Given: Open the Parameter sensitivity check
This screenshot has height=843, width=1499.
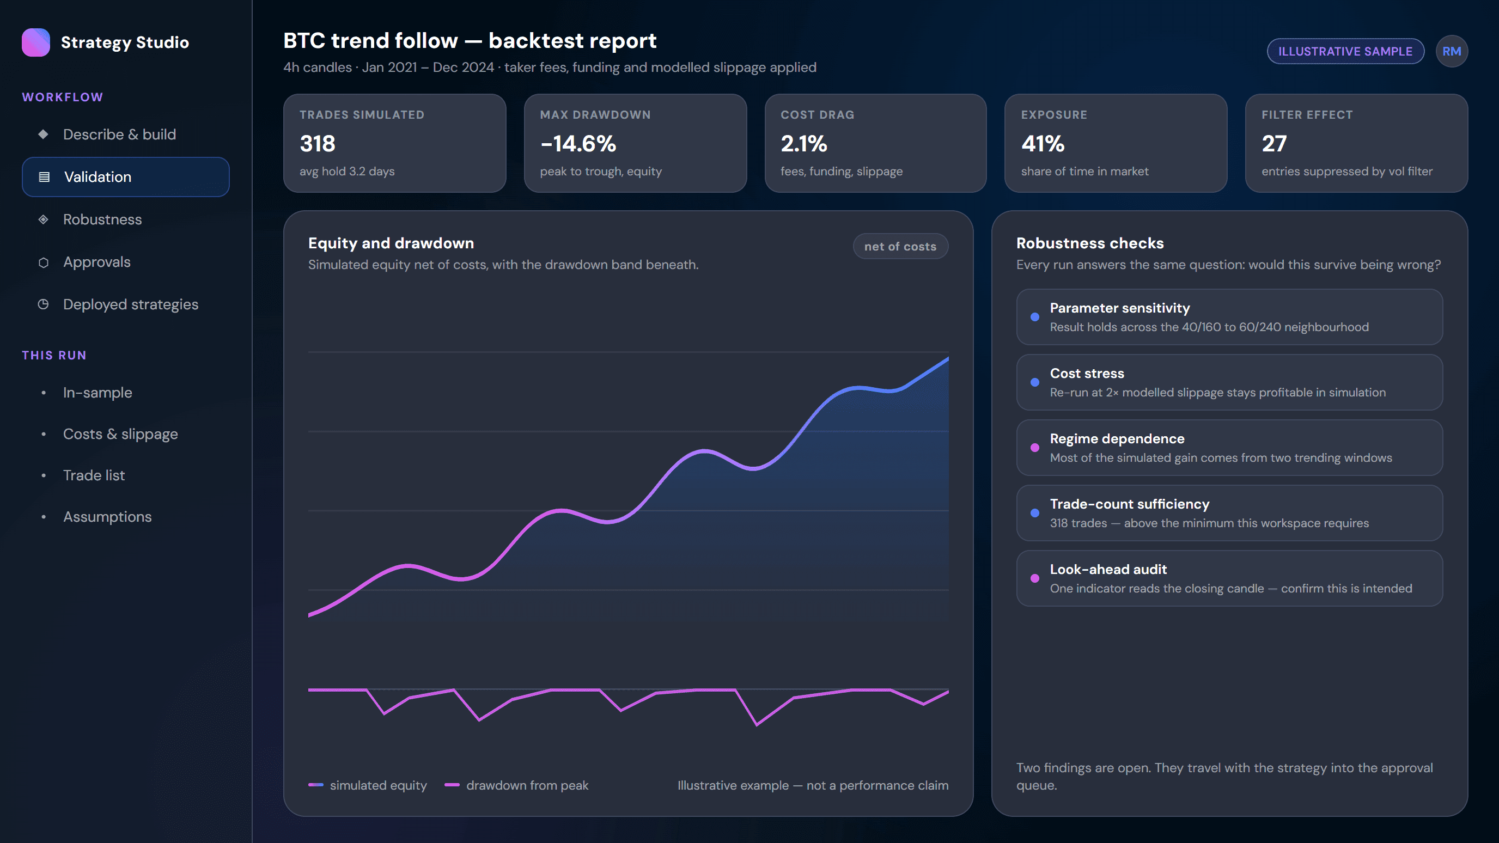Looking at the screenshot, I should pyautogui.click(x=1229, y=317).
